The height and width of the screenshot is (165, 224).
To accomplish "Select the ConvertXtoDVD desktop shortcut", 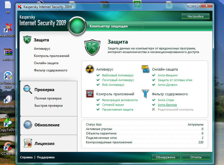I will click(x=8, y=30).
